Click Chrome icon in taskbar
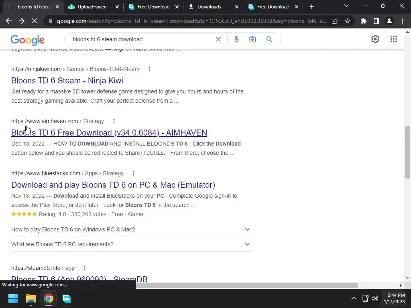The image size is (411, 308). click(49, 298)
